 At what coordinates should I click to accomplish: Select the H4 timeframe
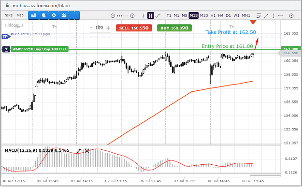click(220, 15)
